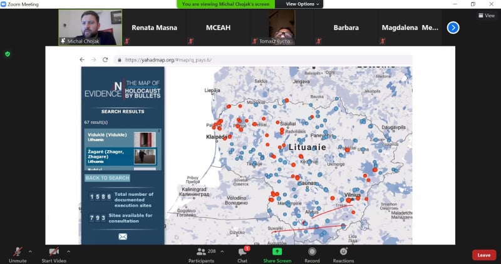Open the Viduklė (Vidukle) search result
The height and width of the screenshot is (264, 501).
(122, 138)
